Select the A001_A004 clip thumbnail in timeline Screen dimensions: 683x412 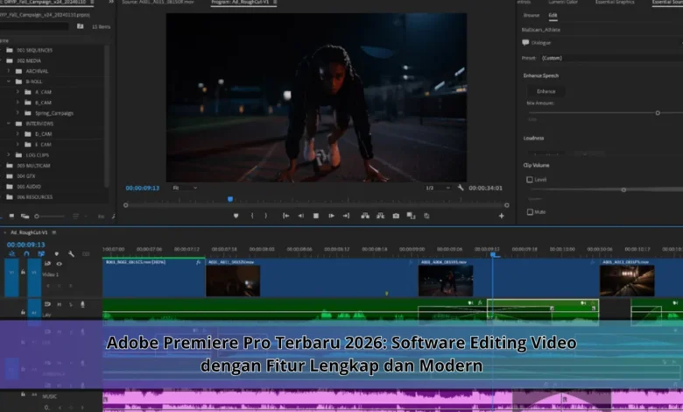tap(445, 281)
